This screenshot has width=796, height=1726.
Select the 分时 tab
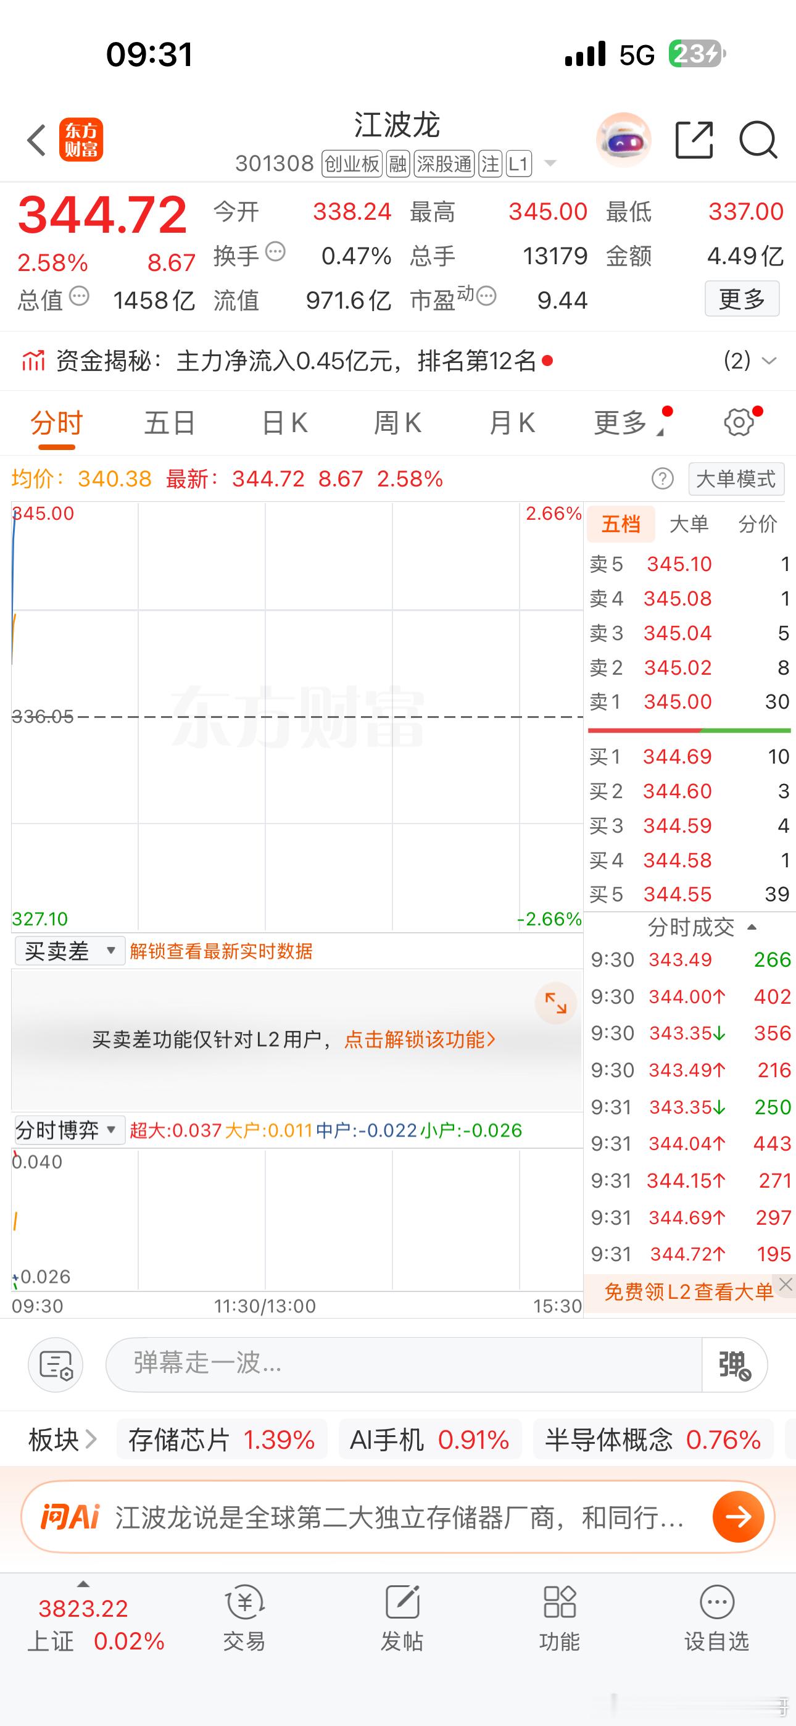56,423
